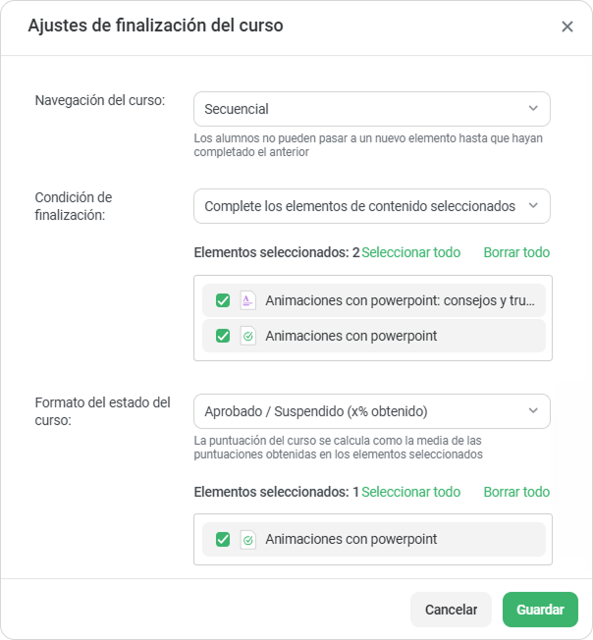Click the Cancelar button
The width and height of the screenshot is (593, 640).
451,610
